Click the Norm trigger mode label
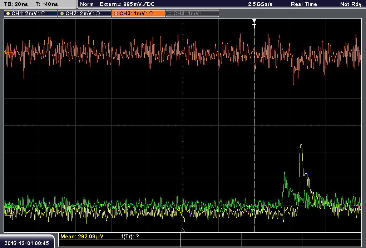Image resolution: width=366 pixels, height=248 pixels. [x=86, y=4]
